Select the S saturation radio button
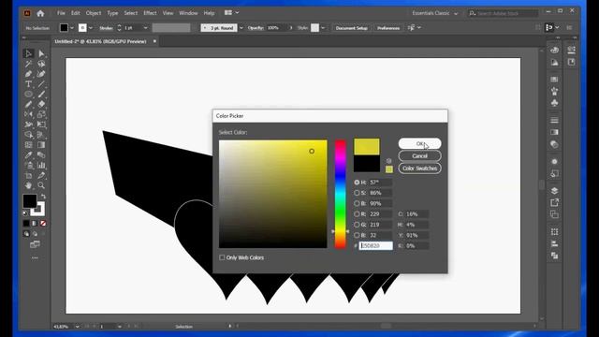This screenshot has height=337, width=599. (357, 193)
